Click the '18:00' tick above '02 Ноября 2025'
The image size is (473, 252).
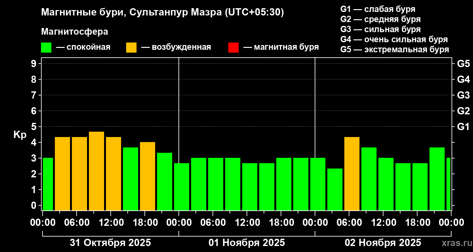pos(417,222)
